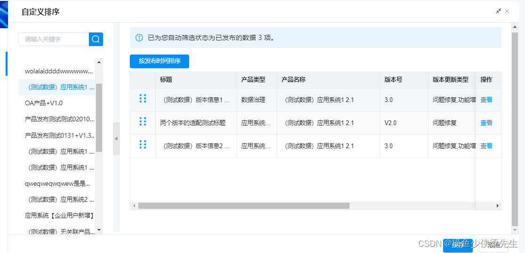The height and width of the screenshot is (253, 525).
Task: Click the table horizontal scroll right arrow
Action: point(498,206)
